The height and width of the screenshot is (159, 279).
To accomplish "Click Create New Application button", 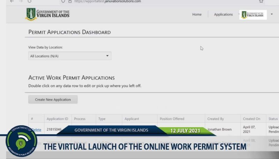I will (53, 100).
